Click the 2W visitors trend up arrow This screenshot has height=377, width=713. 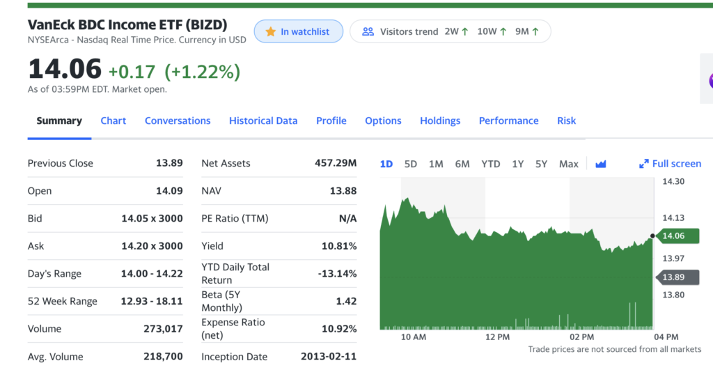(x=464, y=31)
